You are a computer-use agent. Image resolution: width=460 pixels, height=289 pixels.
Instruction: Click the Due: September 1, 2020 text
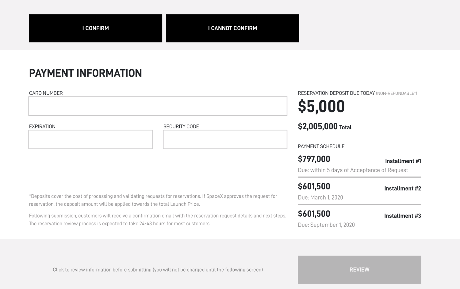326,225
